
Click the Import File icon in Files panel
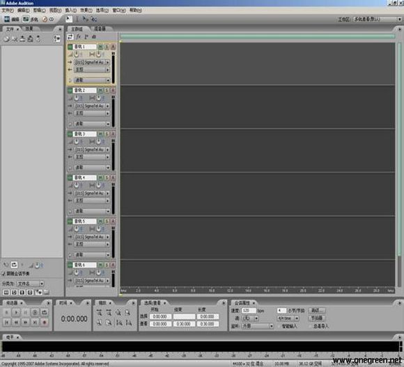click(6, 39)
